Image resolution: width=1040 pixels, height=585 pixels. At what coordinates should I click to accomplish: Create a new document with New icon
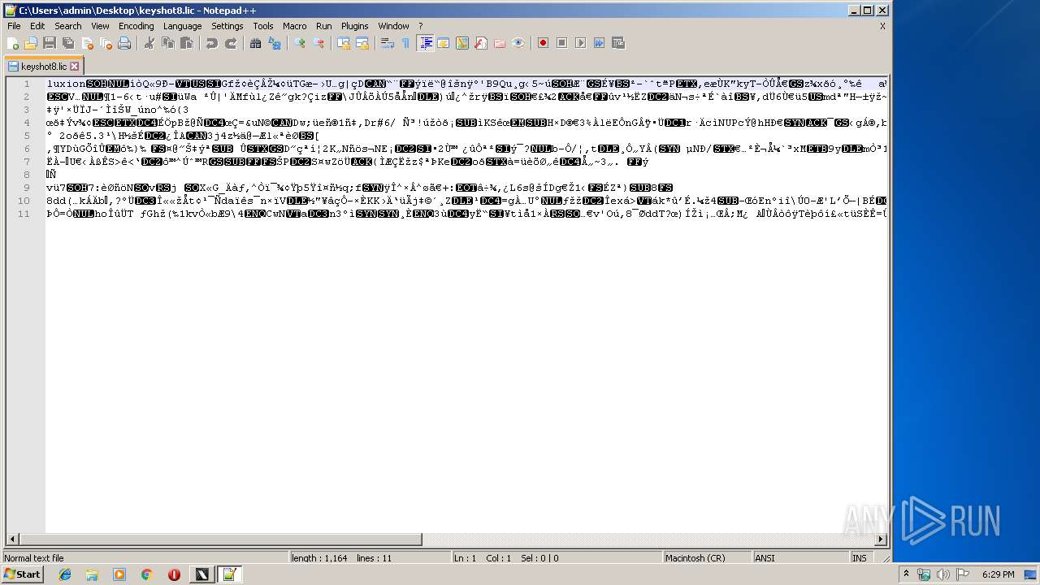click(x=13, y=43)
